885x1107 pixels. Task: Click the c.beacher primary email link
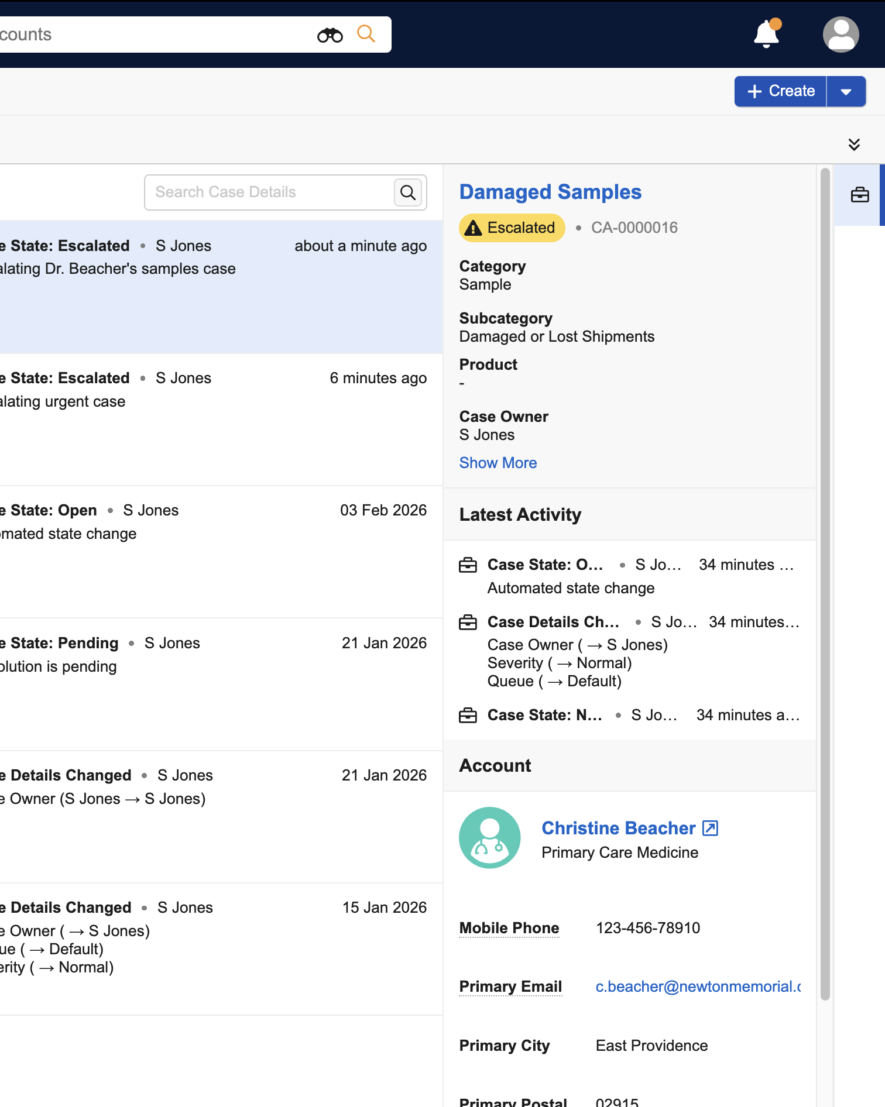coord(698,986)
